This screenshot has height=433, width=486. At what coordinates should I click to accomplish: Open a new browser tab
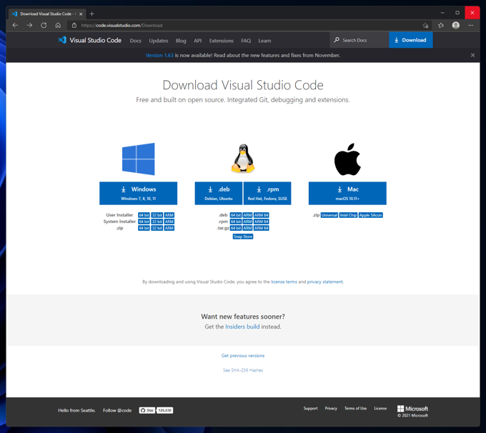(x=91, y=14)
